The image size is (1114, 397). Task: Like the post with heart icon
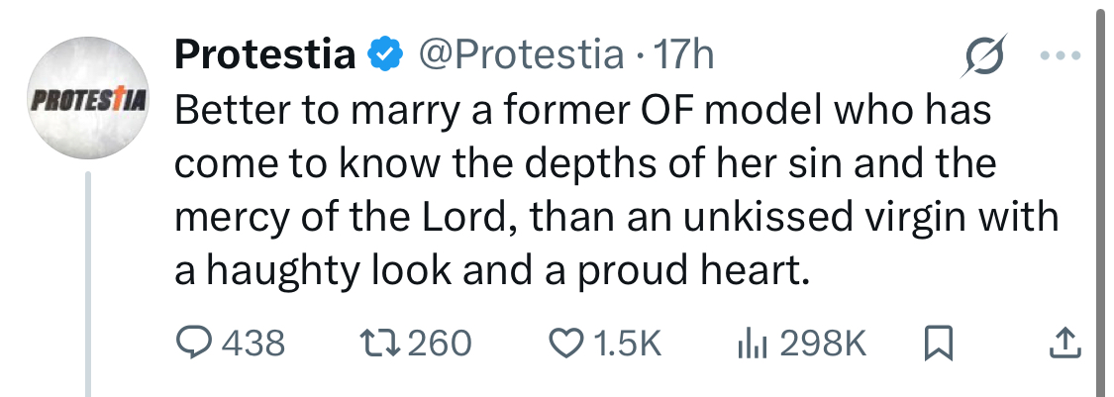tap(564, 343)
